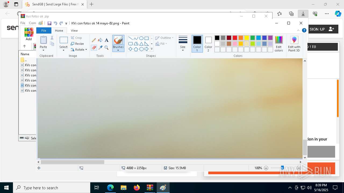
Task: Pick the purple color in palette
Action: pos(270,38)
